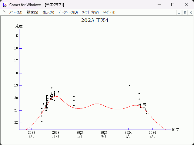
Task: Click the magnitude 15 axis tick label
Action: coord(16,36)
